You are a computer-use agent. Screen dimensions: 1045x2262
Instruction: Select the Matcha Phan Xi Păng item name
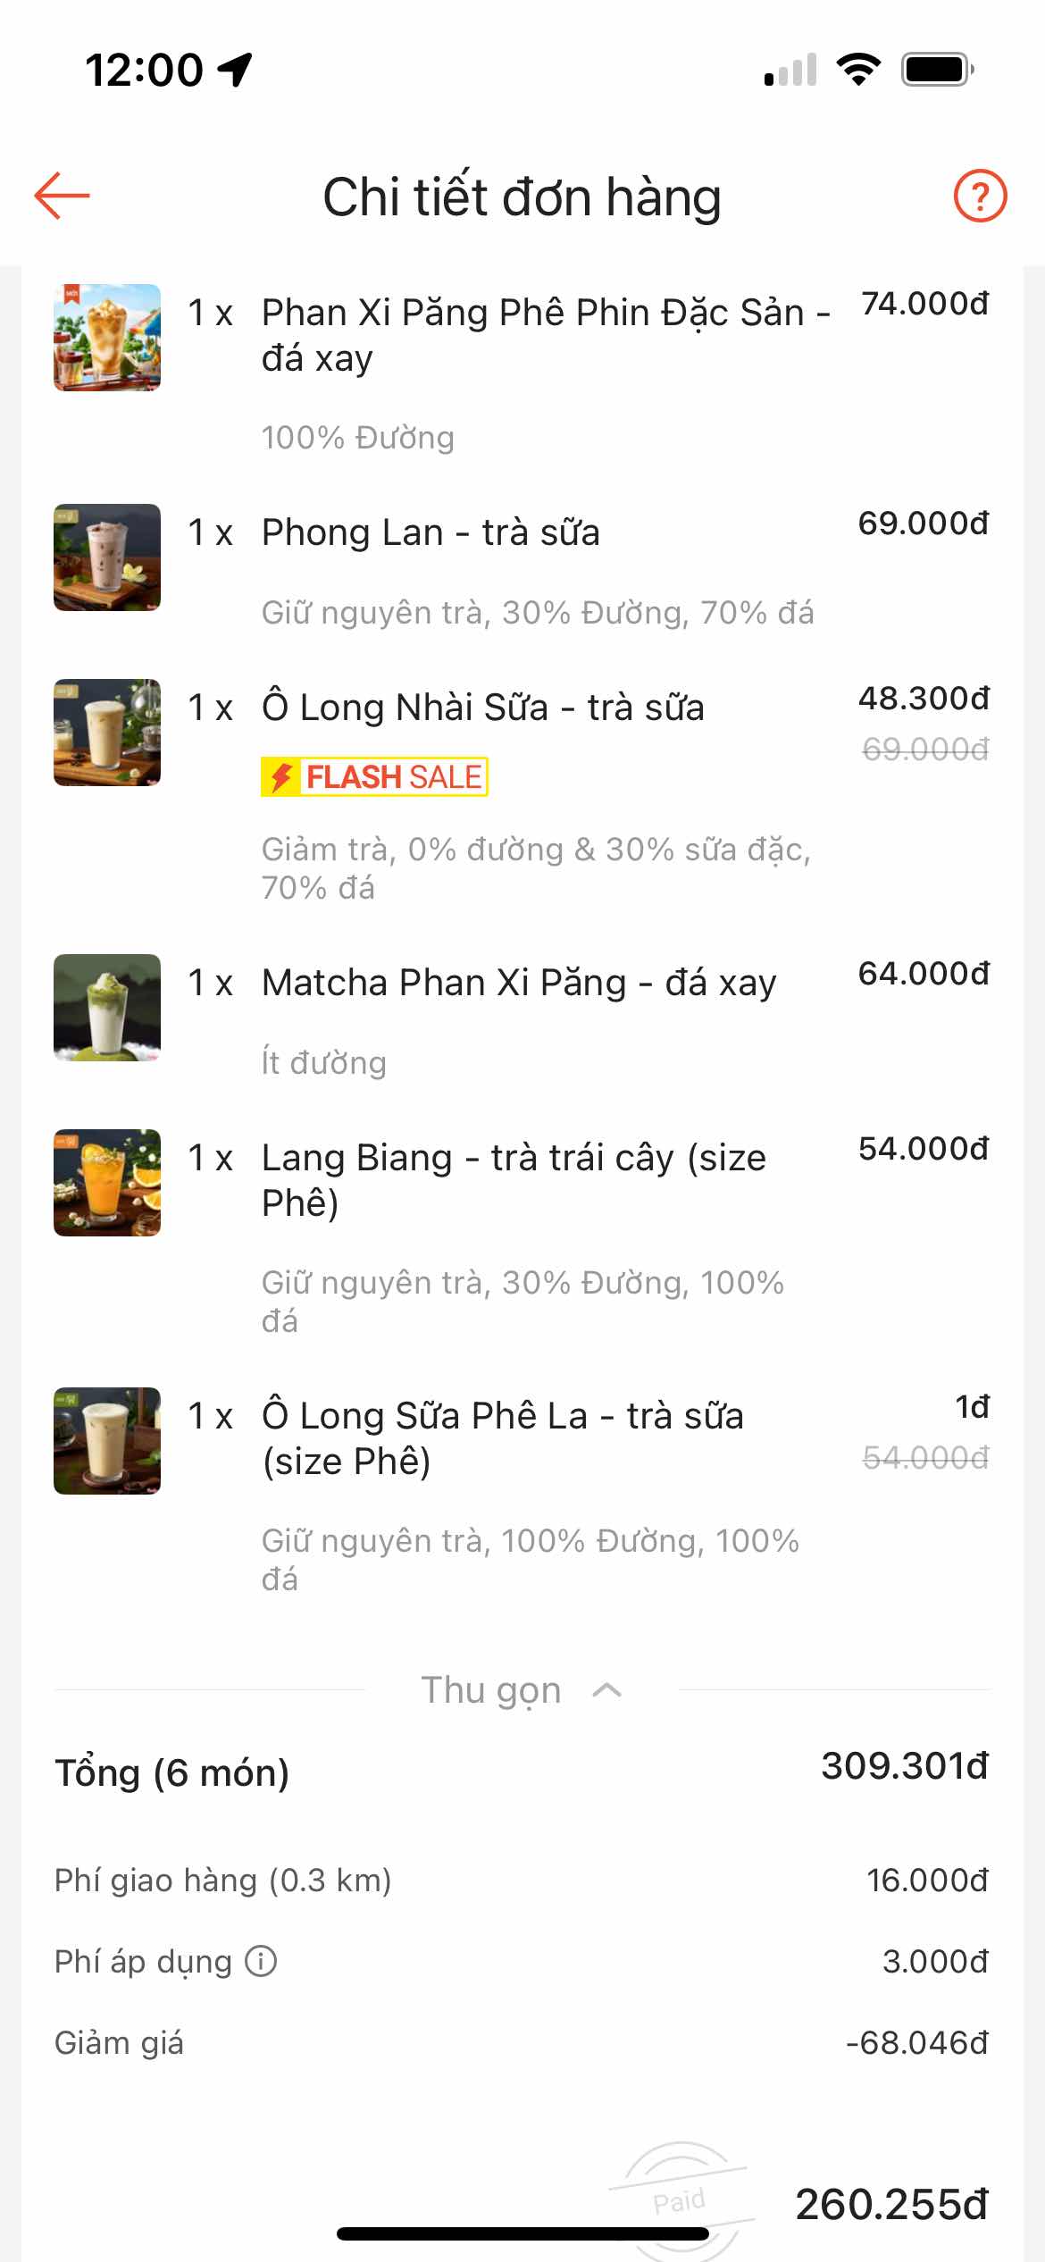coord(519,983)
